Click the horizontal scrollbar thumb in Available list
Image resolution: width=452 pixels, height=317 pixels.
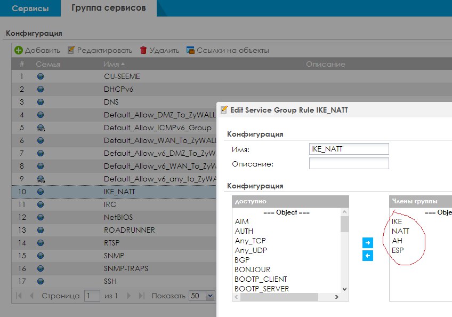point(279,297)
